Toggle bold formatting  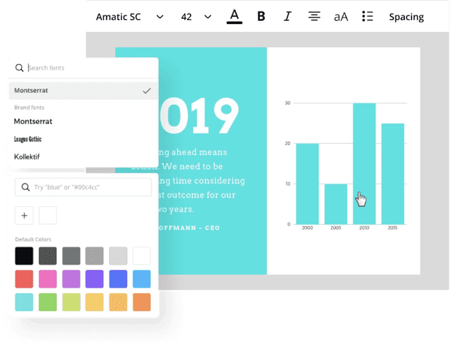(x=261, y=16)
